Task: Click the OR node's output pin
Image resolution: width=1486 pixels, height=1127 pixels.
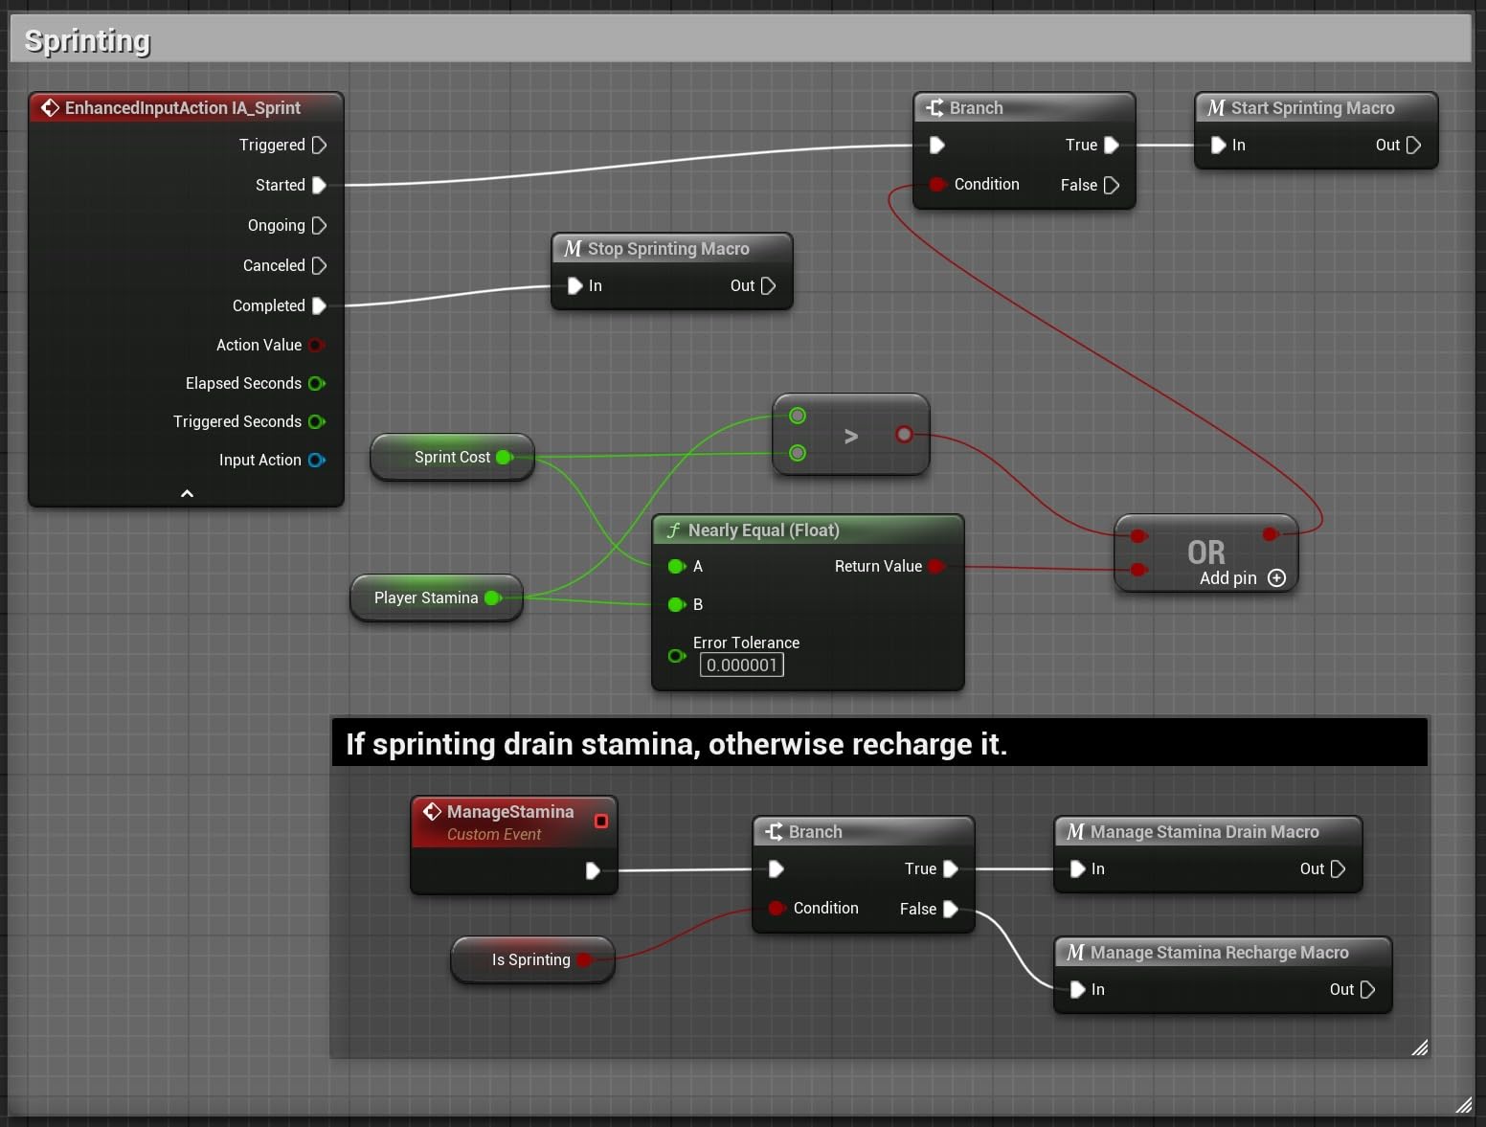Action: click(1270, 533)
